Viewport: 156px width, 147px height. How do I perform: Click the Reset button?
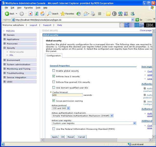click(71, 137)
